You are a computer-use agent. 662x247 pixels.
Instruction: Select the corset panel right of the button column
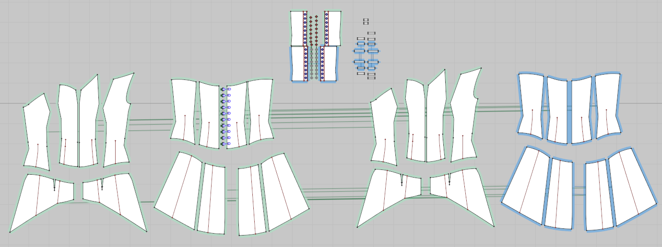pyautogui.click(x=236, y=115)
